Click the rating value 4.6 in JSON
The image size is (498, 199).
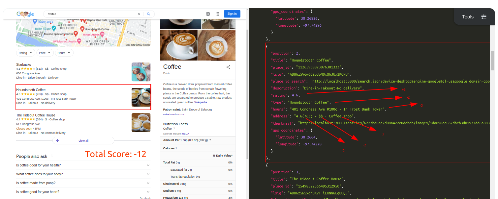click(296, 95)
